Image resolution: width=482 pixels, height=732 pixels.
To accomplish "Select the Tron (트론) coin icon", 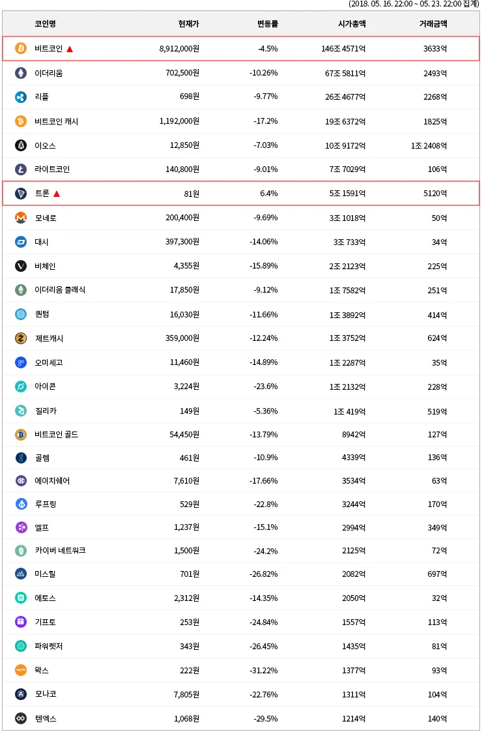I will click(x=21, y=194).
